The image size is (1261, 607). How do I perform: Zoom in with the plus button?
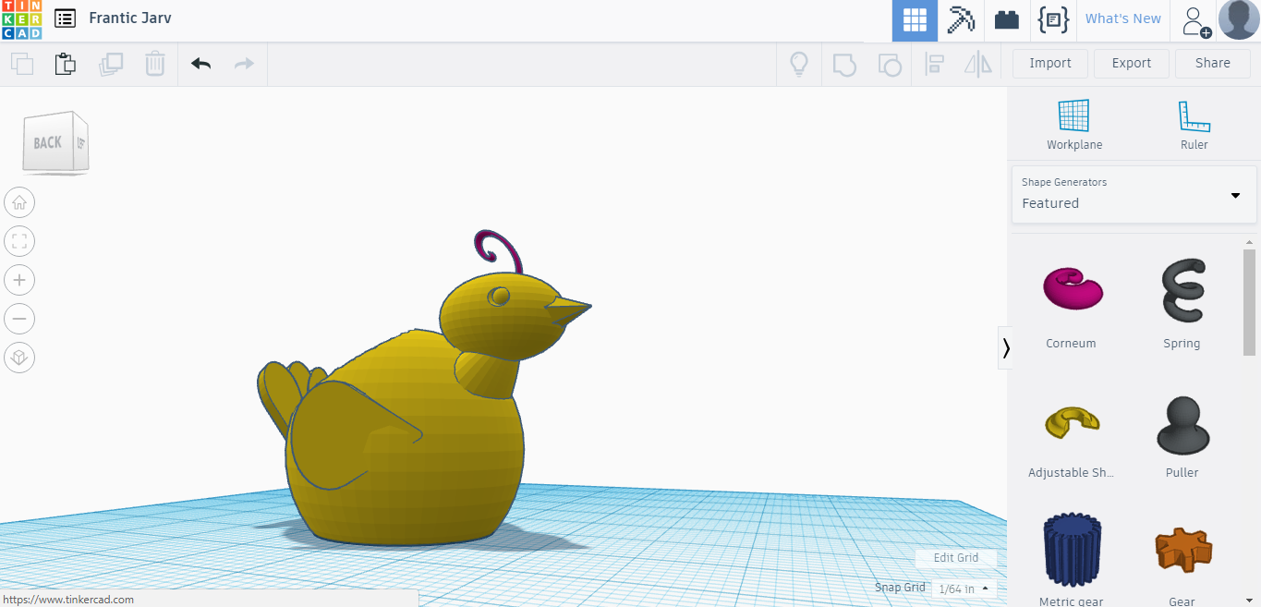19,280
